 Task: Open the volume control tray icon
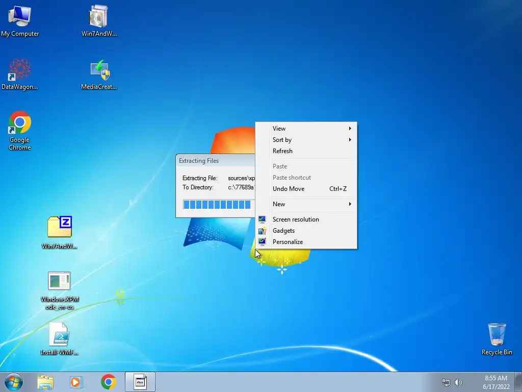pos(458,382)
